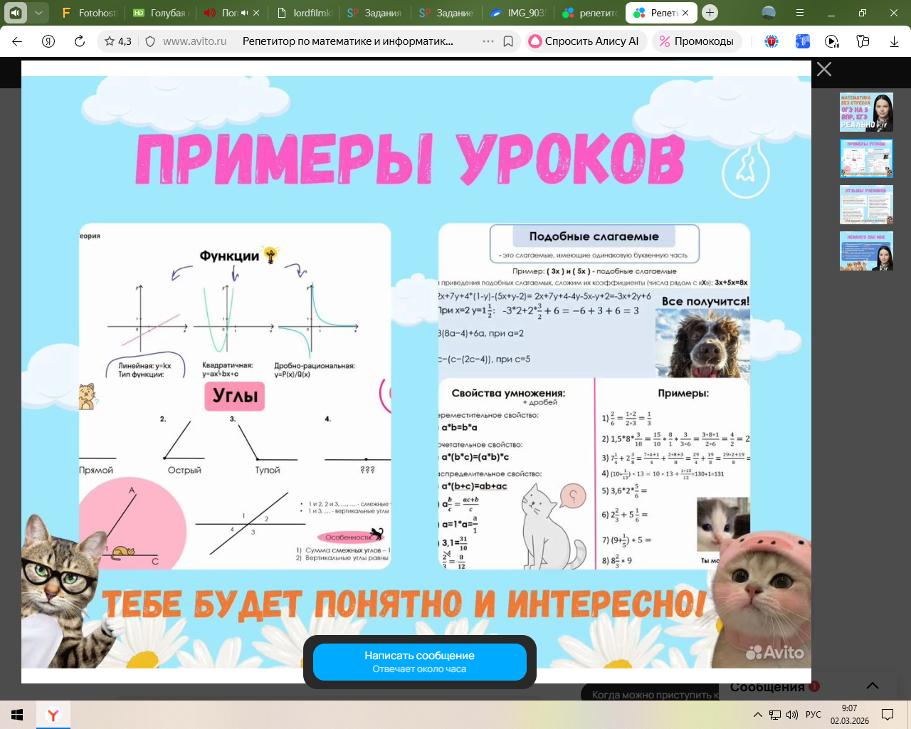This screenshot has width=911, height=729.
Task: Toggle the system volume speaker icon
Action: coord(791,715)
